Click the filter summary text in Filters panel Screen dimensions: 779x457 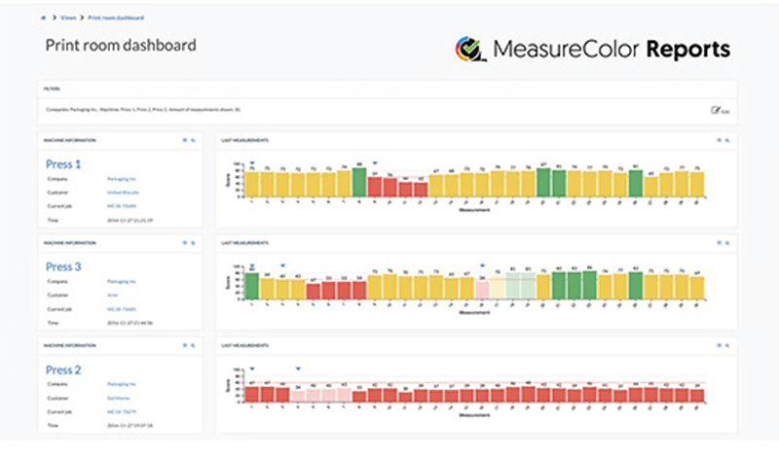point(143,110)
